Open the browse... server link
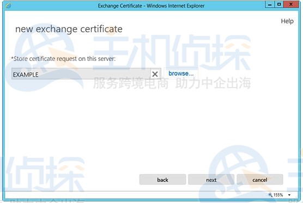This screenshot has height=203, width=303. [x=181, y=73]
